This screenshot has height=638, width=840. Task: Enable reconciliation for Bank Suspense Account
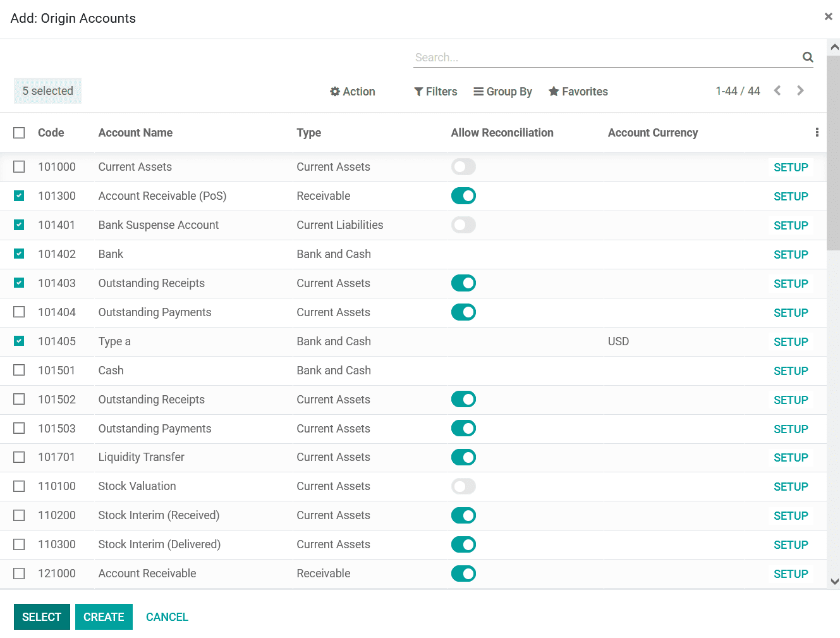click(x=463, y=225)
